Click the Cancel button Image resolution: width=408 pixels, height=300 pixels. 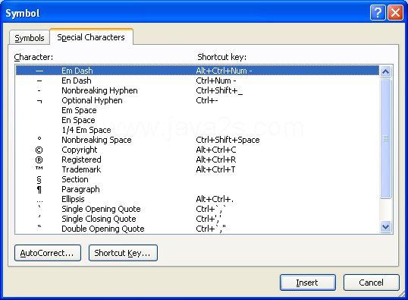[x=372, y=283]
